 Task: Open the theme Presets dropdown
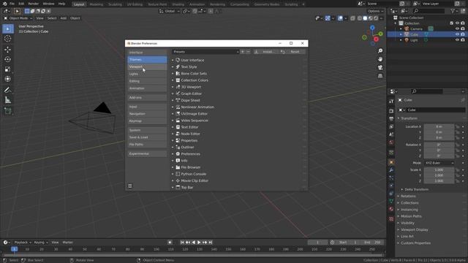coord(205,52)
